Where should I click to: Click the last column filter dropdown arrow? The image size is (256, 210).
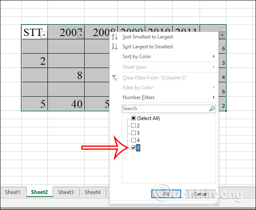pyautogui.click(x=222, y=35)
